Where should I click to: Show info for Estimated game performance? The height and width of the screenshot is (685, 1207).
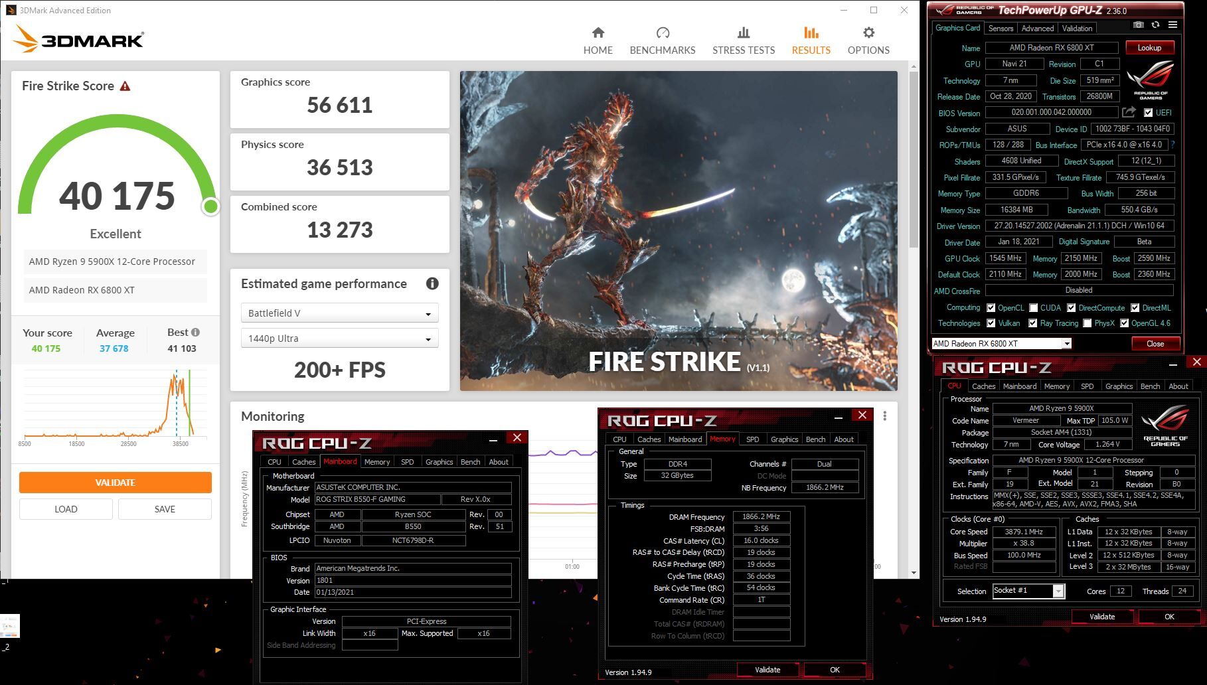pyautogui.click(x=432, y=283)
